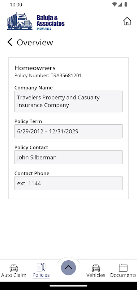Go back using the Overview arrow

[10, 42]
